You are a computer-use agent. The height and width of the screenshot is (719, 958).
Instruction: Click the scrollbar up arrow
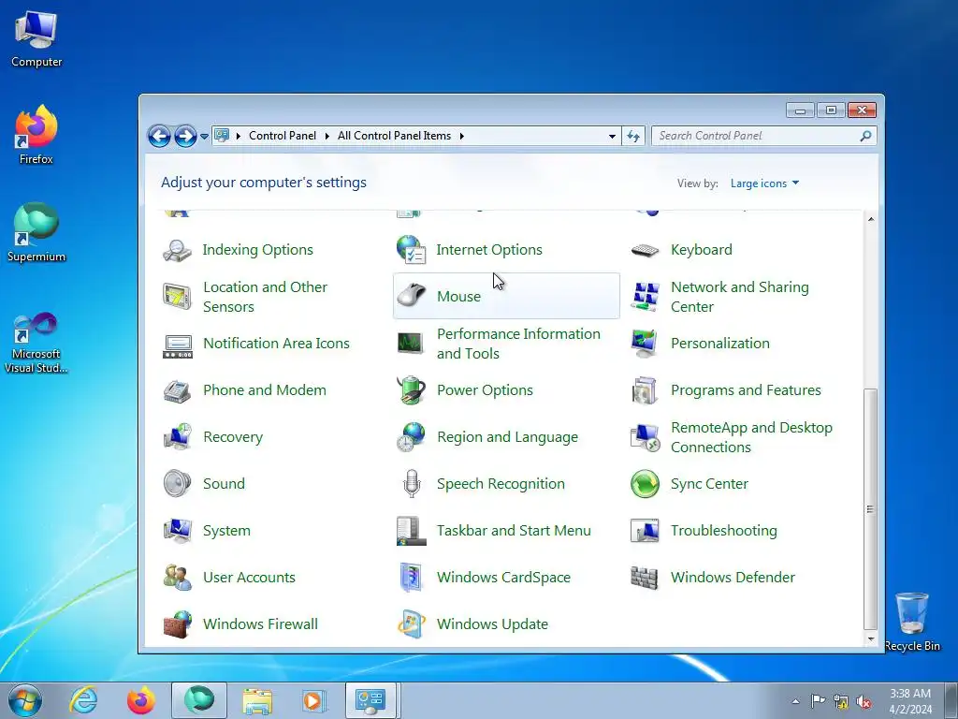[x=871, y=219]
